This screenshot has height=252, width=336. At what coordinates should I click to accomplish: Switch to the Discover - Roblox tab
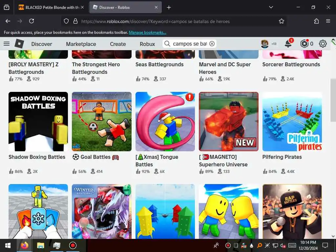point(125,7)
